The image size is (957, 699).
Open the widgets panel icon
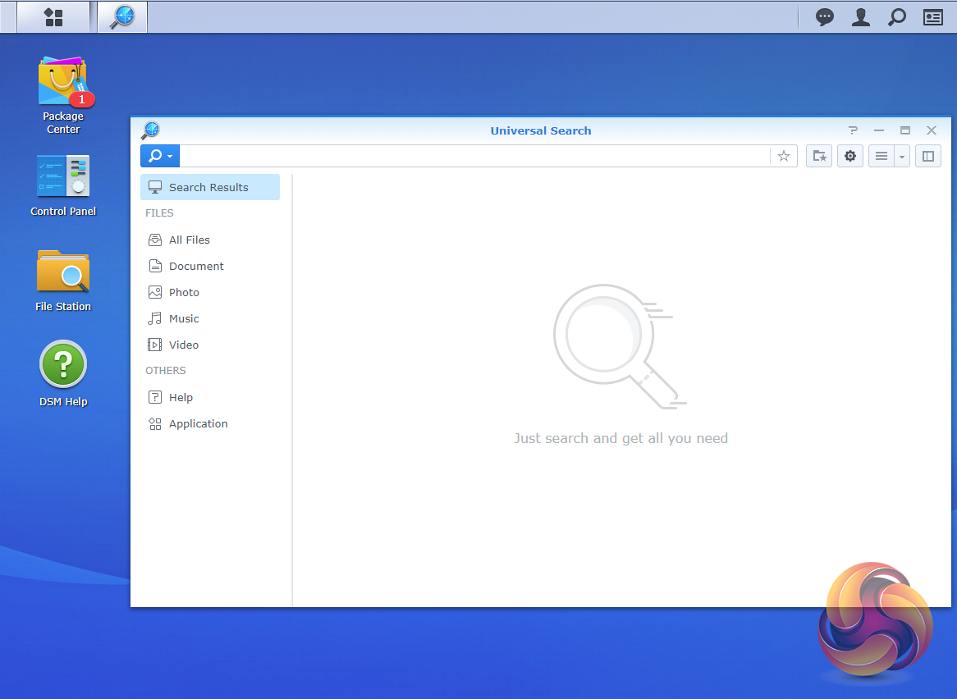pos(932,17)
